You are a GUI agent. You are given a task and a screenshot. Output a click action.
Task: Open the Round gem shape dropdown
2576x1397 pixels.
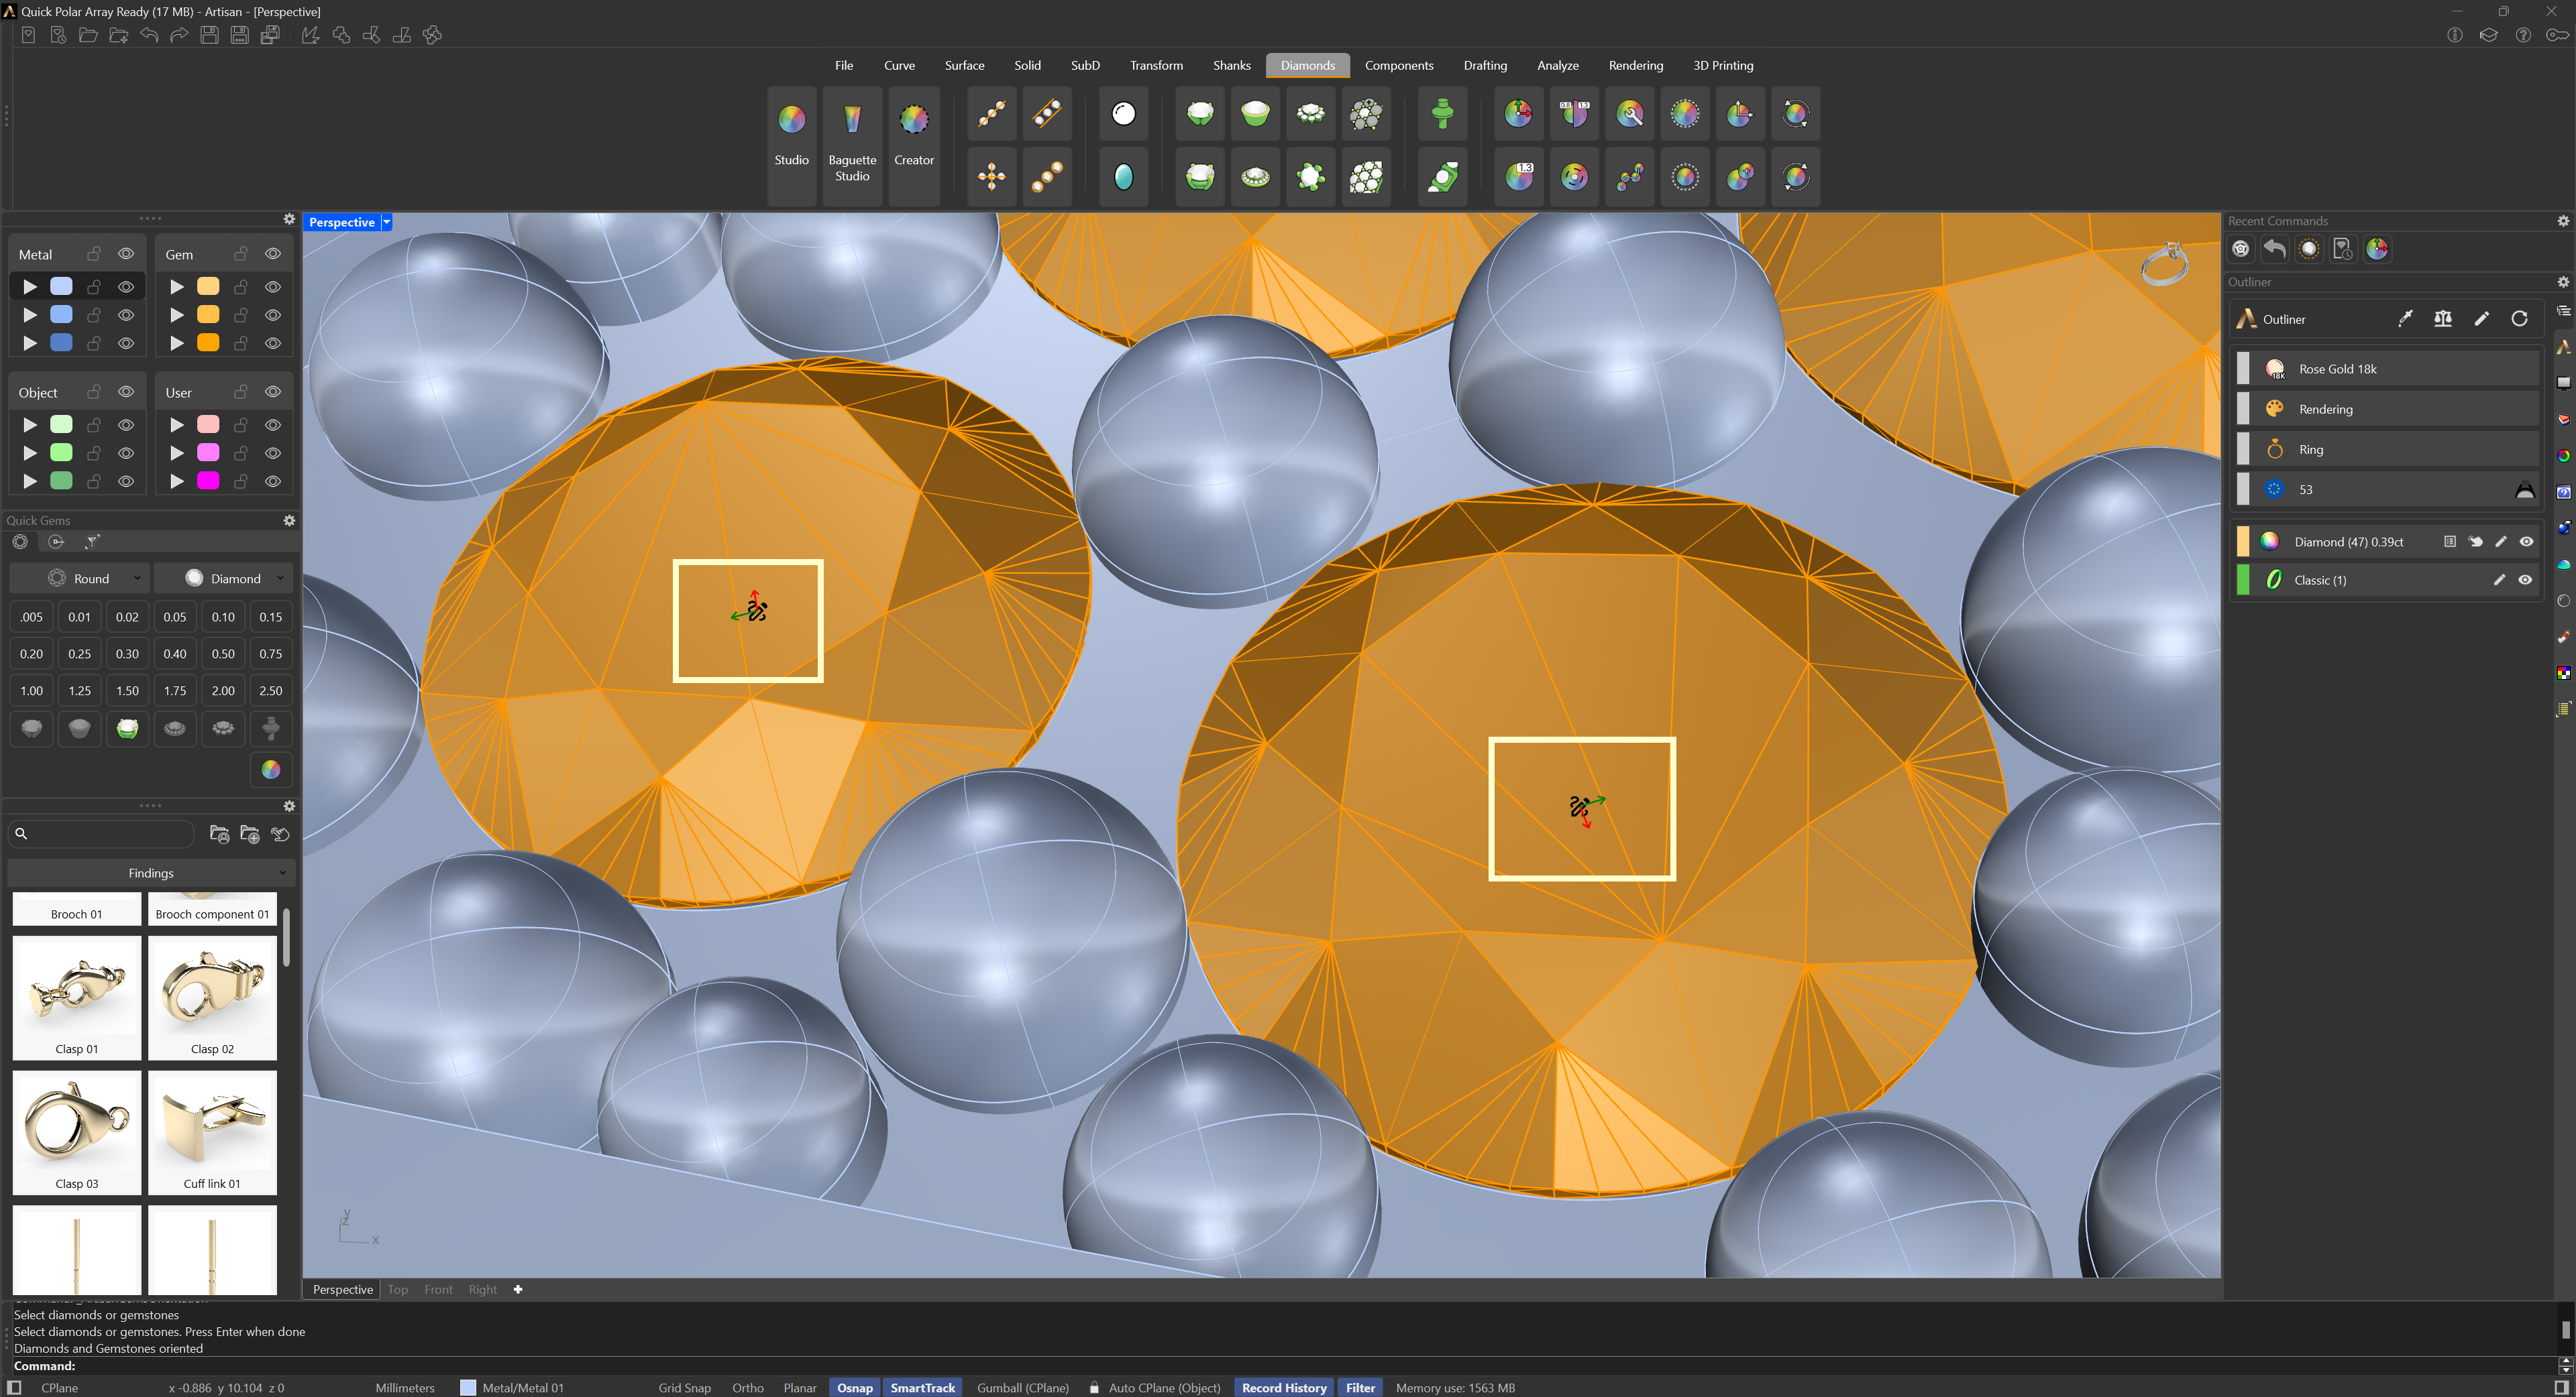(x=80, y=579)
